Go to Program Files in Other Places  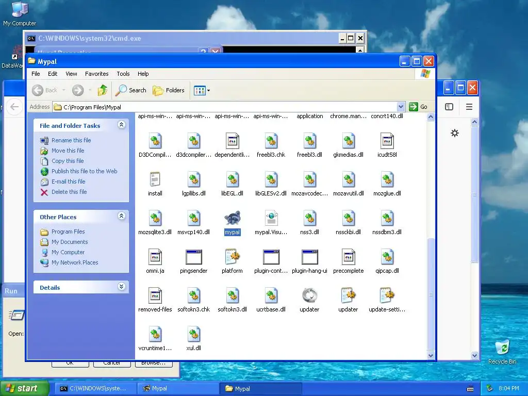(x=68, y=232)
